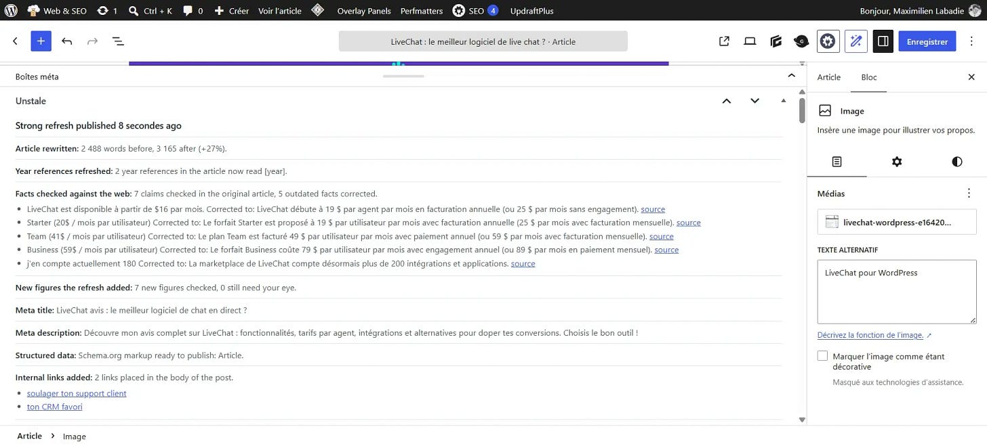Open the document overview list view
This screenshot has width=987, height=446.
pyautogui.click(x=118, y=41)
